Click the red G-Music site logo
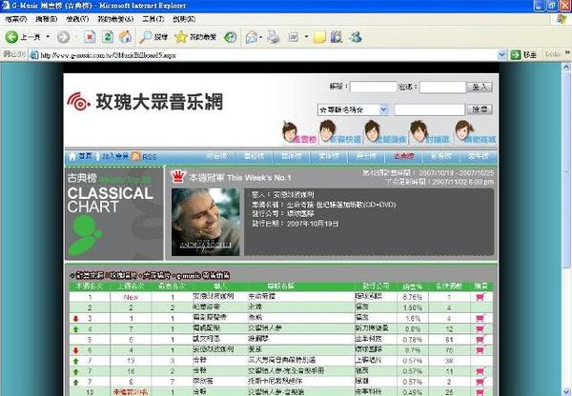 [78, 101]
